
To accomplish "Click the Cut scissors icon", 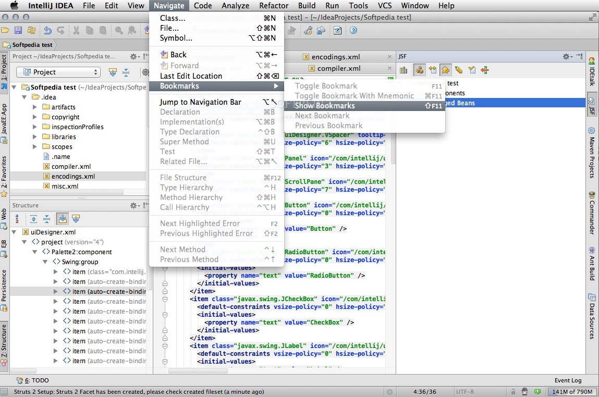I will point(77,30).
